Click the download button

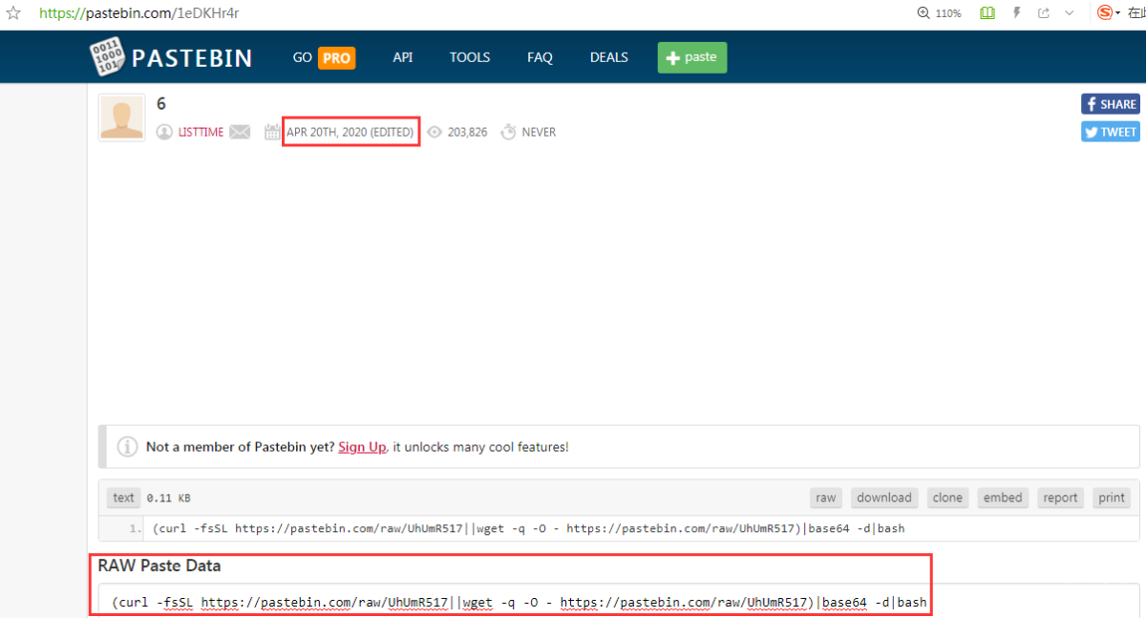point(884,498)
